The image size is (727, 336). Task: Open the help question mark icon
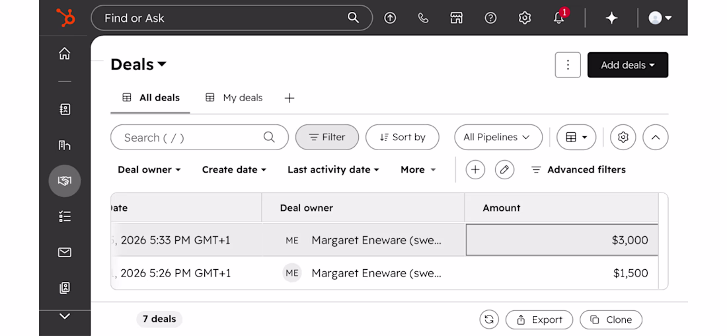(x=490, y=18)
